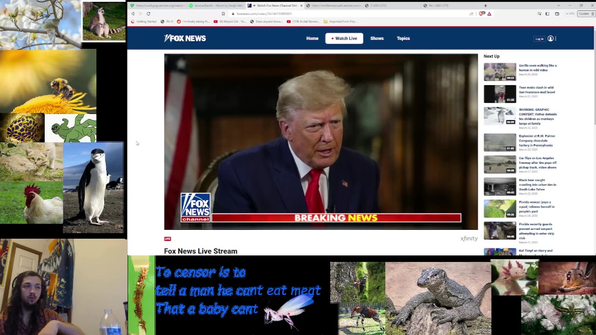Open the I'm finally taking th... bookmark
Image resolution: width=596 pixels, height=335 pixels.
click(193, 21)
